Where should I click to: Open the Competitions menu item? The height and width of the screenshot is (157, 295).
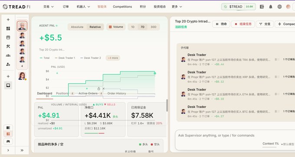pos(122,7)
